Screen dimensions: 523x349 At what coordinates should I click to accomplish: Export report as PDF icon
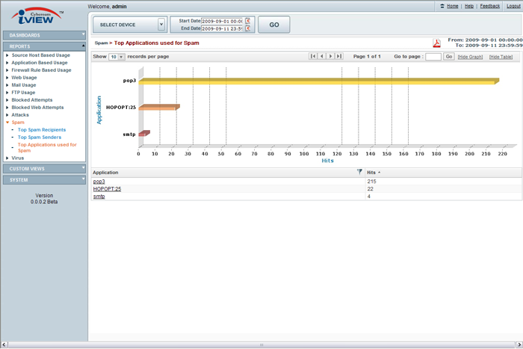click(x=436, y=43)
